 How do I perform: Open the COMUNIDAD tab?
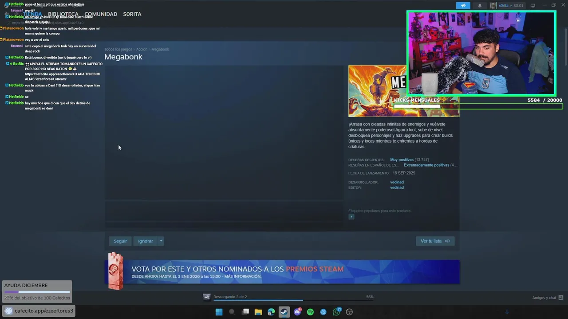click(101, 14)
